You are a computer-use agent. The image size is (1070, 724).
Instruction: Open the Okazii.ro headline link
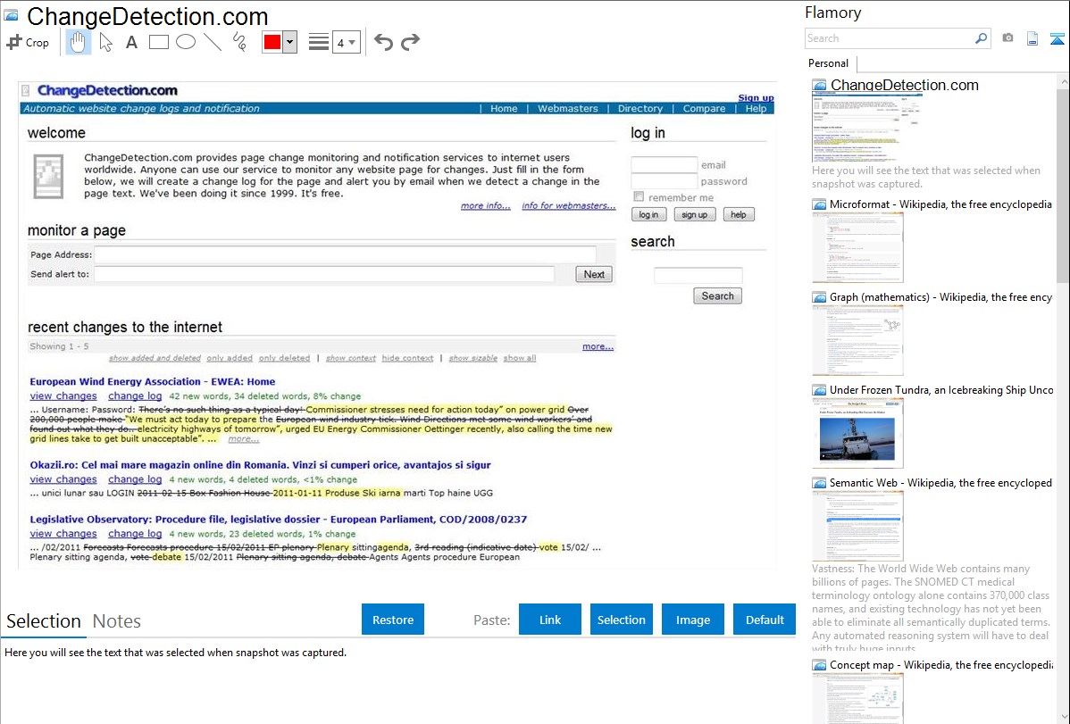260,465
